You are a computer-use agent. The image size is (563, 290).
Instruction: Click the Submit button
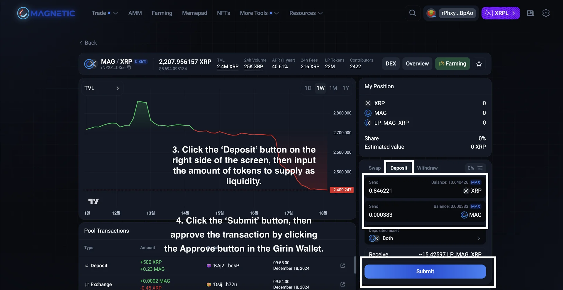pyautogui.click(x=425, y=272)
